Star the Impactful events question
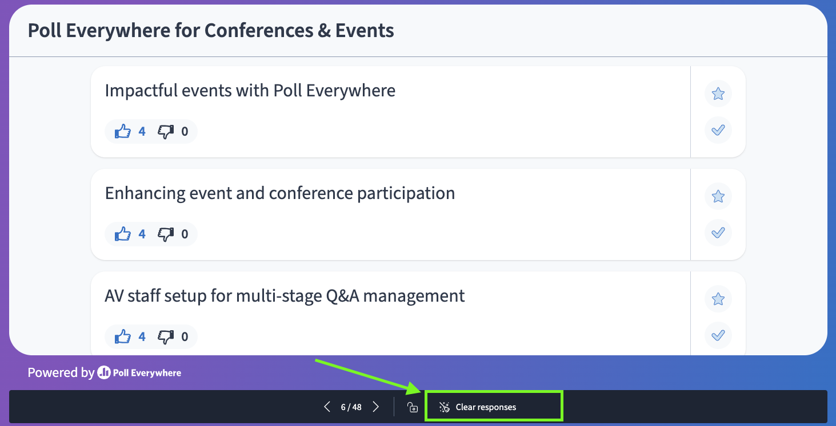Image resolution: width=836 pixels, height=426 pixels. 718,94
